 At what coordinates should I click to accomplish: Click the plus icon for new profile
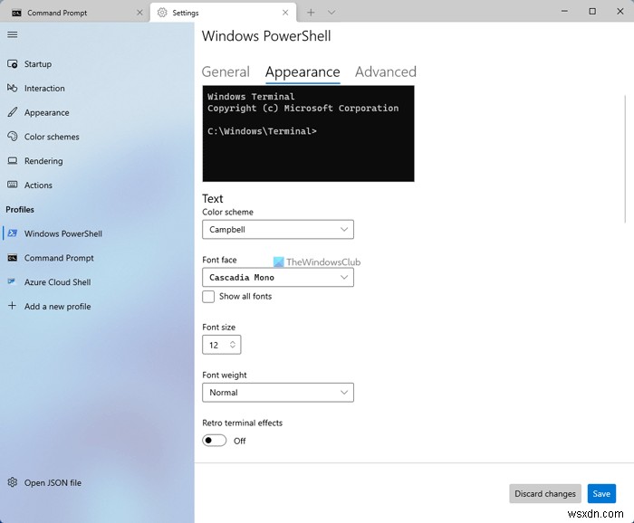12,306
